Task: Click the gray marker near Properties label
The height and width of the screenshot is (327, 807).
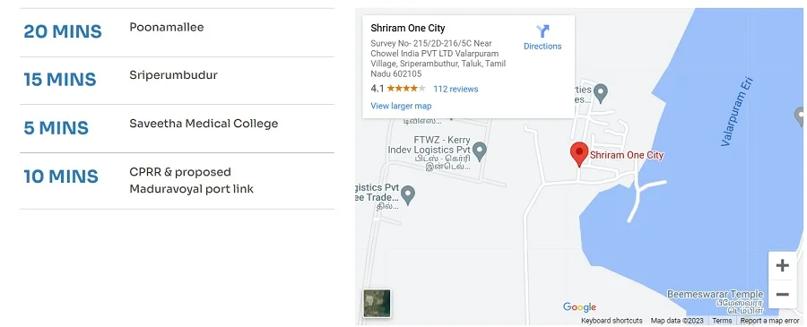Action: tap(600, 93)
